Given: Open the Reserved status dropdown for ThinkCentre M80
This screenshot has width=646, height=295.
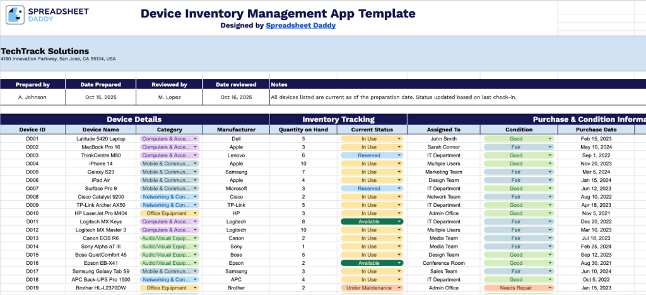Looking at the screenshot, I should tap(399, 155).
